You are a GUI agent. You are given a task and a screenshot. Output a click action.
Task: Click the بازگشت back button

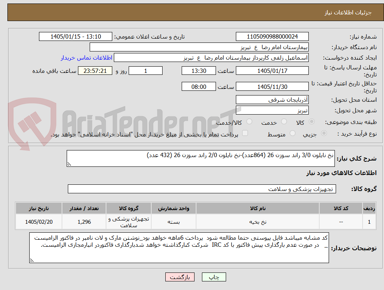pyautogui.click(x=180, y=277)
